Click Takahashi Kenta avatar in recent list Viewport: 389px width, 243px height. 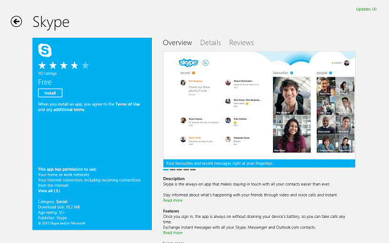pyautogui.click(x=228, y=139)
